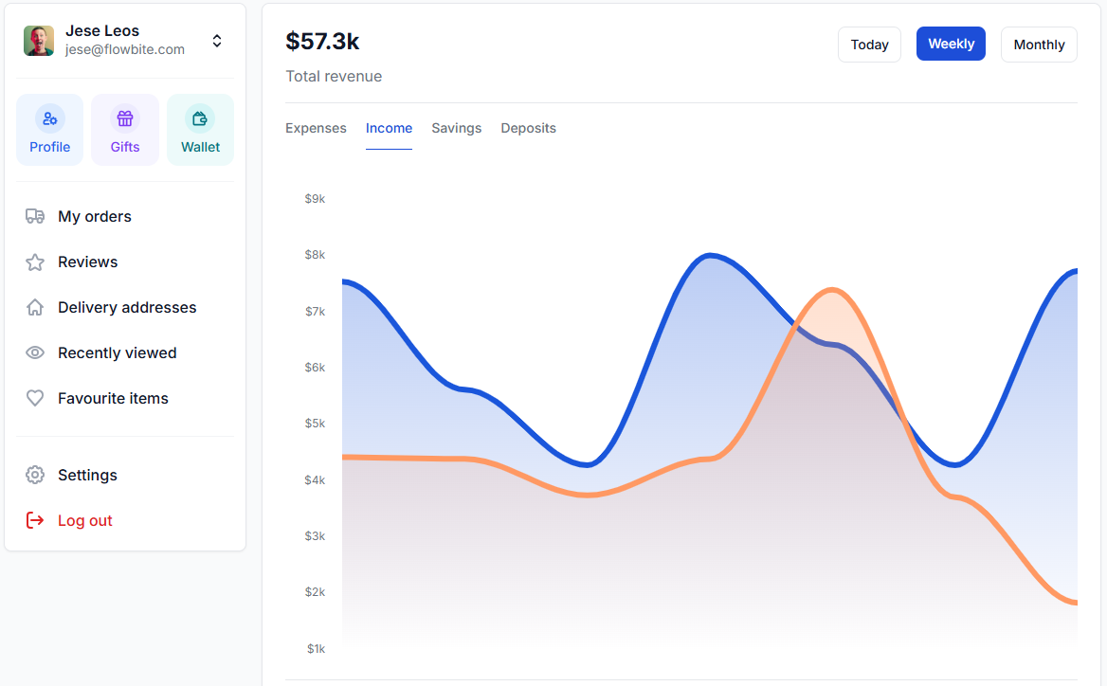Screen dimensions: 1107x686
Task: Open the Gifts box icon
Action: coord(125,118)
